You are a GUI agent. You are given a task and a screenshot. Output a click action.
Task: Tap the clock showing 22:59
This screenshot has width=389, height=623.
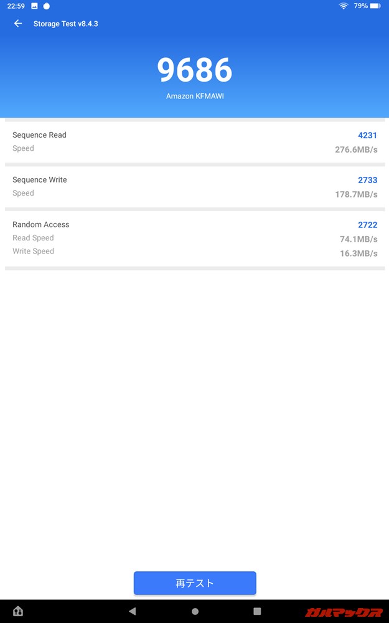(x=16, y=6)
